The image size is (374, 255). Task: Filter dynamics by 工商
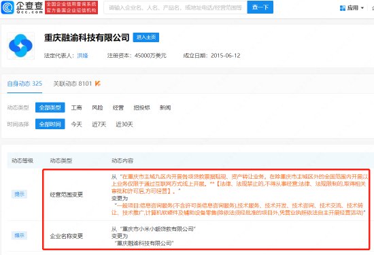(77, 108)
